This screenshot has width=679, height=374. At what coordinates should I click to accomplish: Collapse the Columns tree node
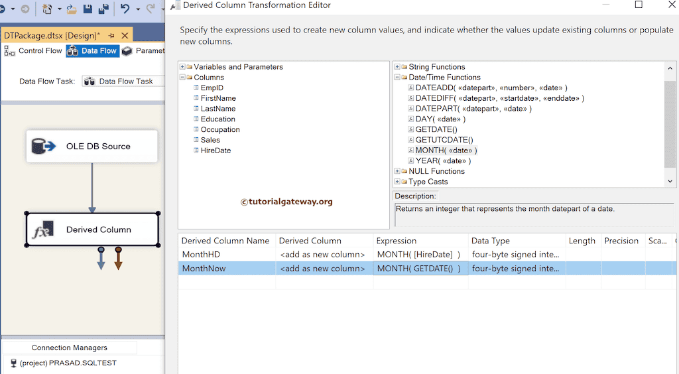click(182, 77)
